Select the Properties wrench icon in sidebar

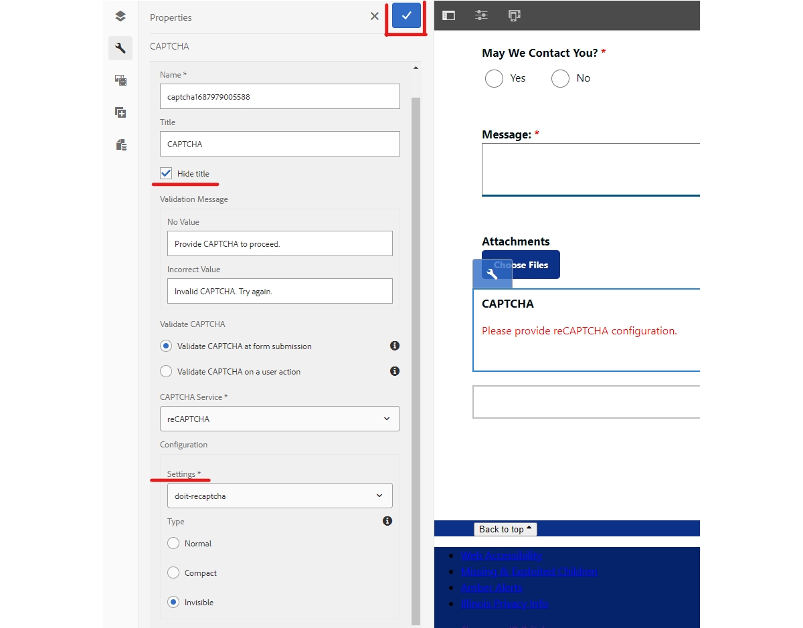[x=120, y=48]
